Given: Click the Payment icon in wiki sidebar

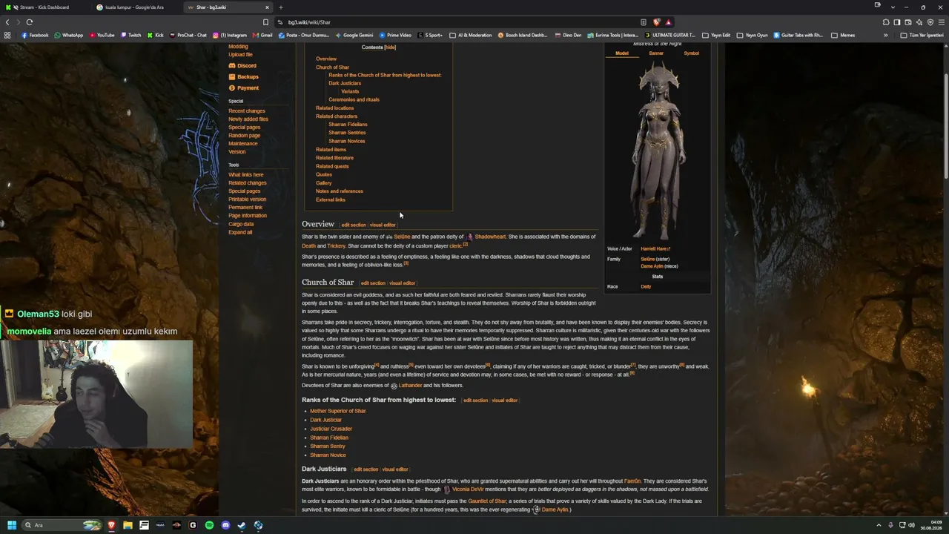Looking at the screenshot, I should (x=232, y=88).
